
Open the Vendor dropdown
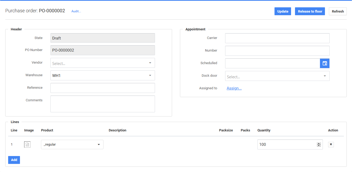tap(102, 63)
